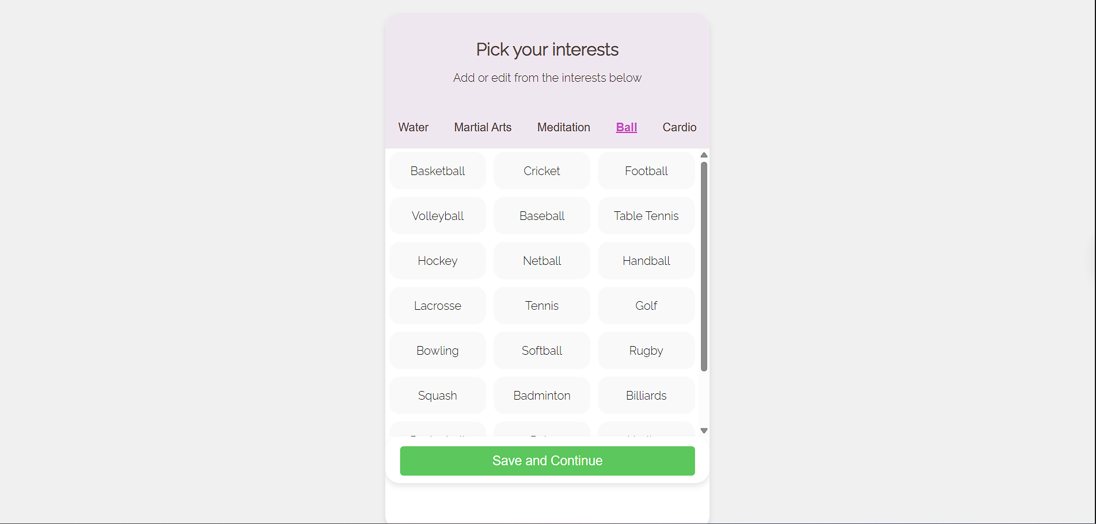Click the interests list scrollbar thumb
Image resolution: width=1096 pixels, height=524 pixels.
pos(704,266)
